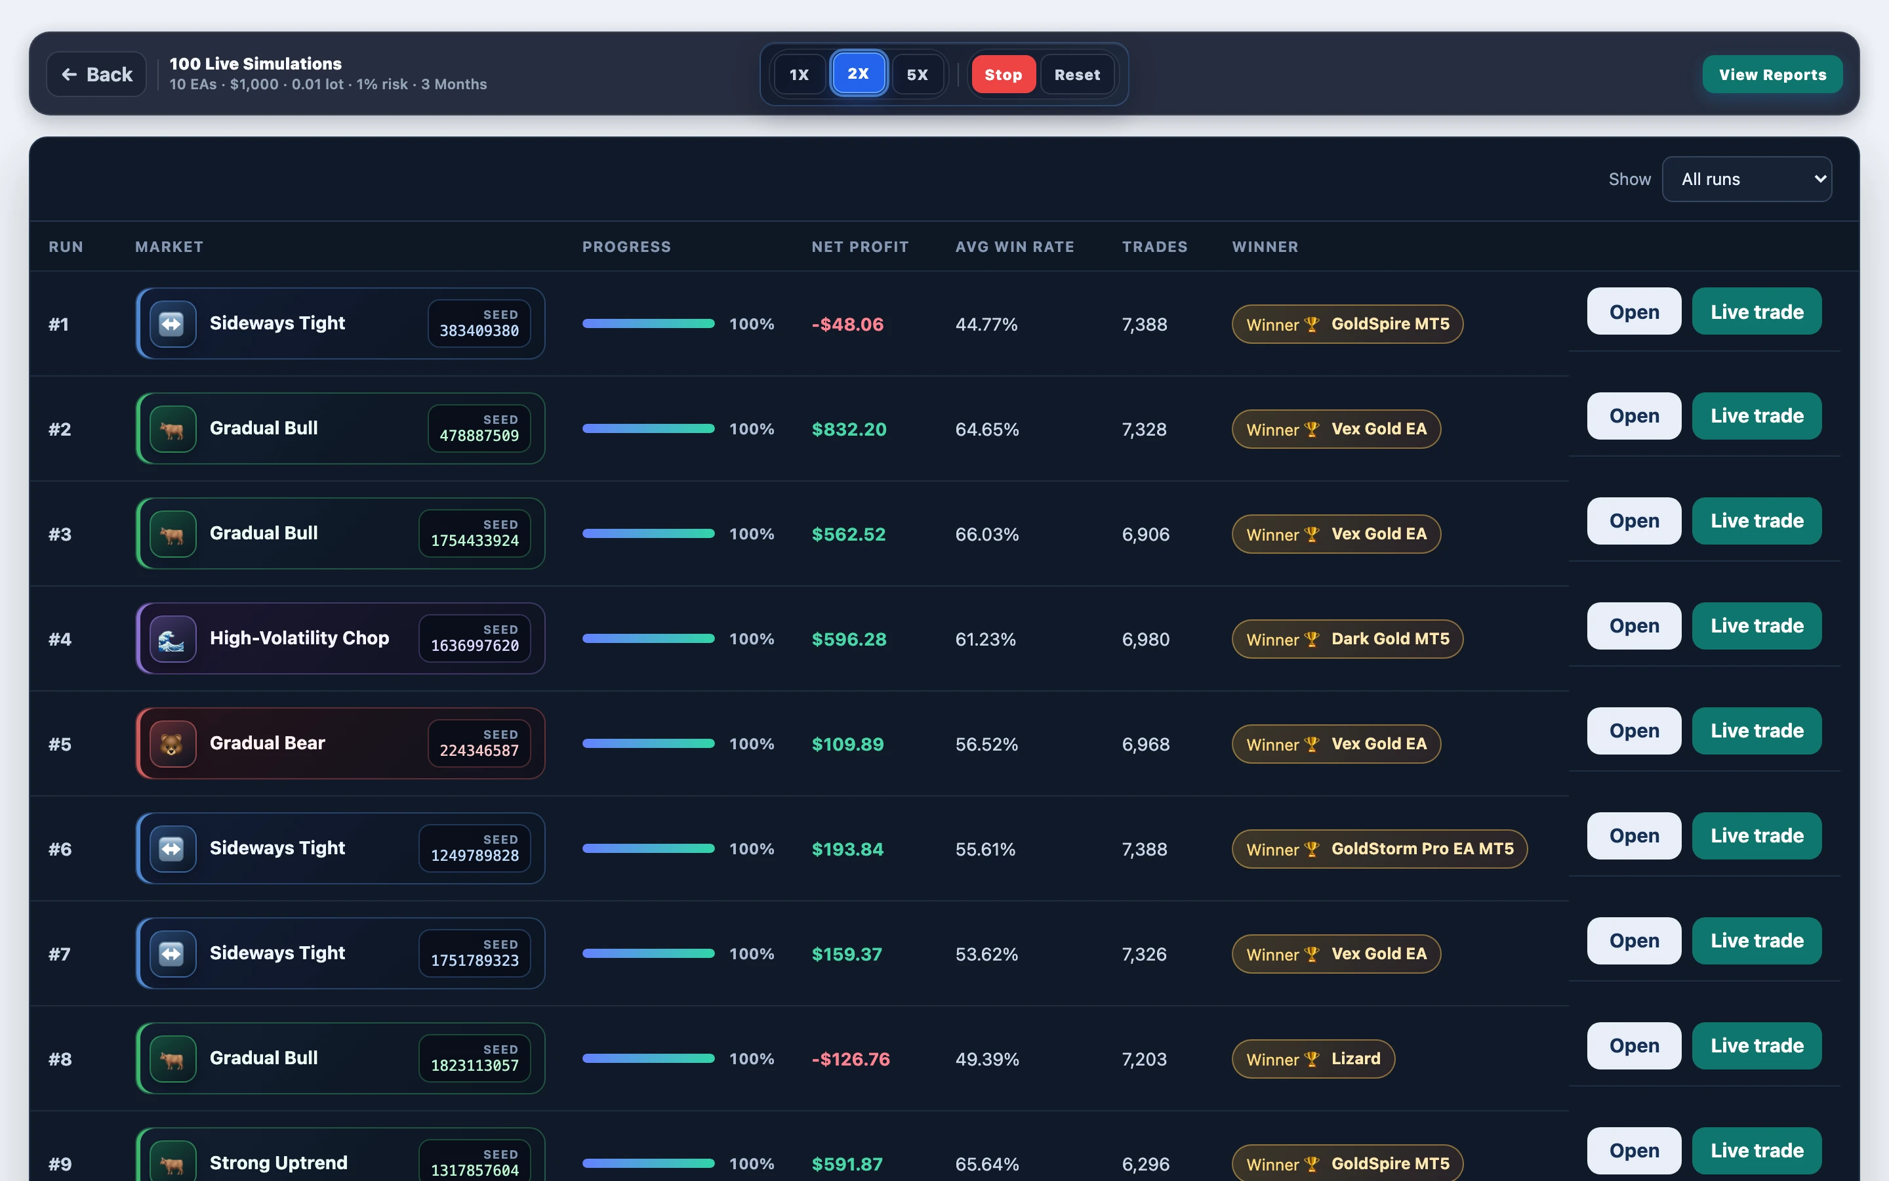Go back using the Back button

coord(97,74)
